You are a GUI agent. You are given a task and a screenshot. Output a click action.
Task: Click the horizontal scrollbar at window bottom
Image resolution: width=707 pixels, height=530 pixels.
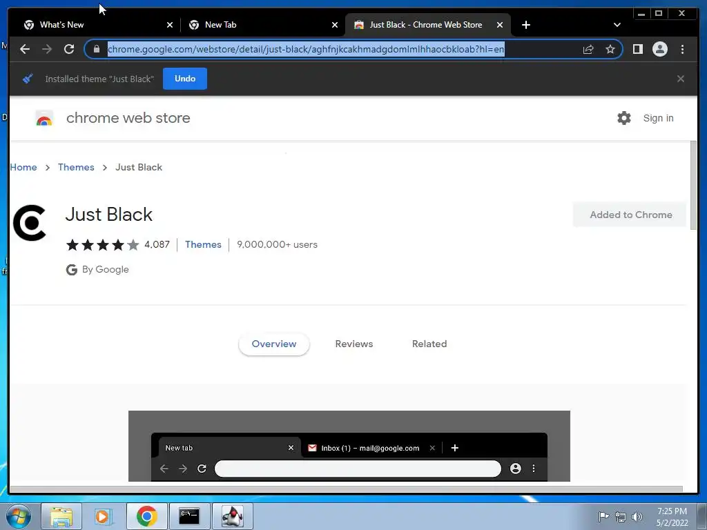tap(347, 489)
